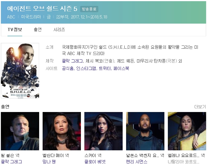207x165 pixels.
Task: Open the 페이스북 link
Action: tap(121, 68)
